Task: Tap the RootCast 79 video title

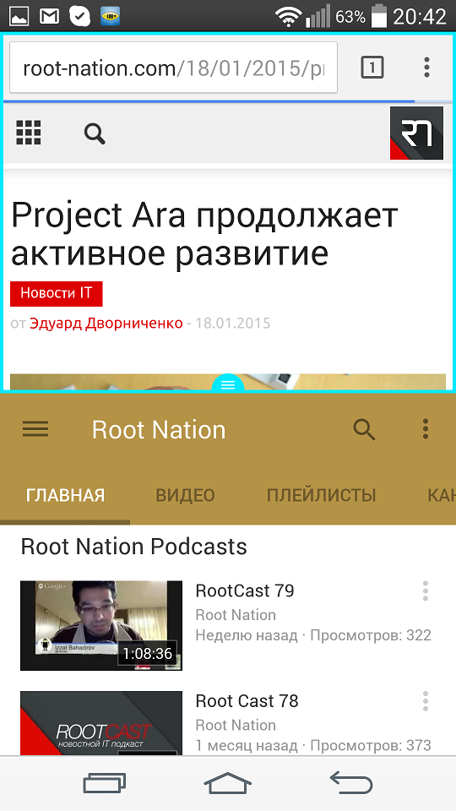Action: tap(245, 591)
